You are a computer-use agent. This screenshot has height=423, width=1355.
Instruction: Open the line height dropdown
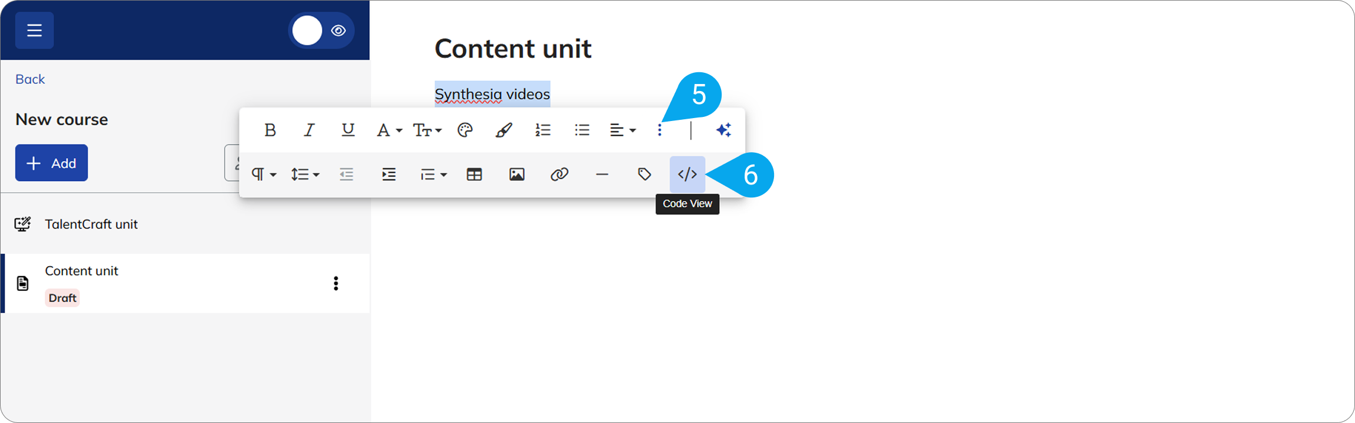tap(305, 174)
